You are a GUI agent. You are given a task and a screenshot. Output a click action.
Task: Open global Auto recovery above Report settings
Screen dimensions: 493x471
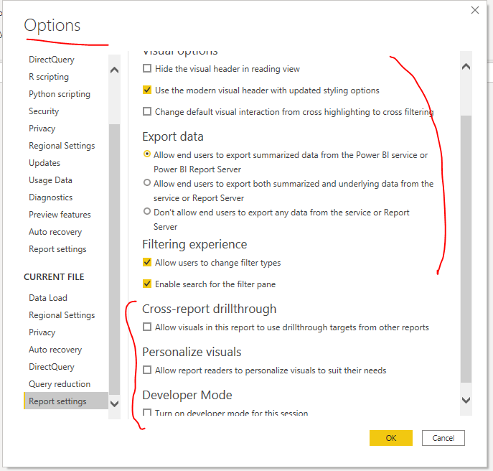[x=55, y=232]
